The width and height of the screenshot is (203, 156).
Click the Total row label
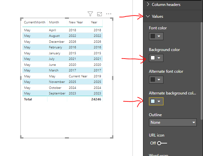coord(28,99)
